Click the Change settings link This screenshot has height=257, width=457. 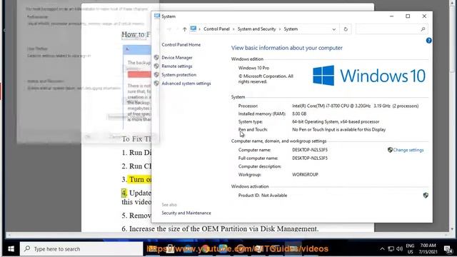(x=408, y=150)
